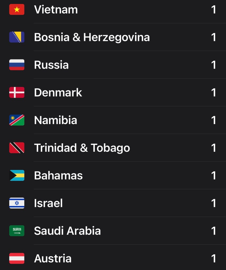Open the Denmark country entry
Image resolution: width=226 pixels, height=270 pixels.
(58, 93)
